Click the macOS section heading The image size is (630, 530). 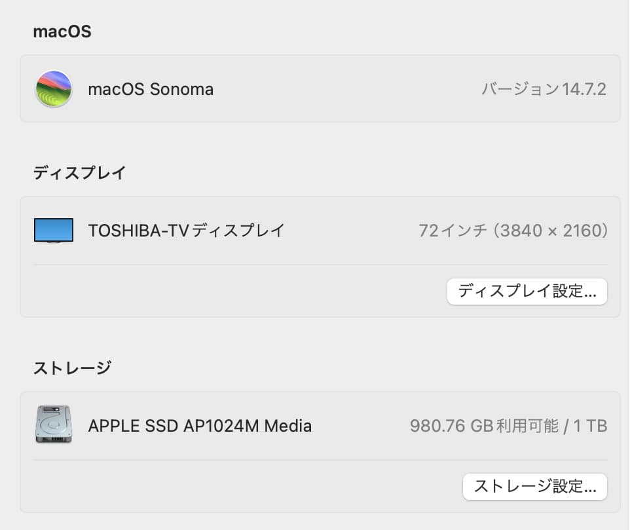pos(62,31)
